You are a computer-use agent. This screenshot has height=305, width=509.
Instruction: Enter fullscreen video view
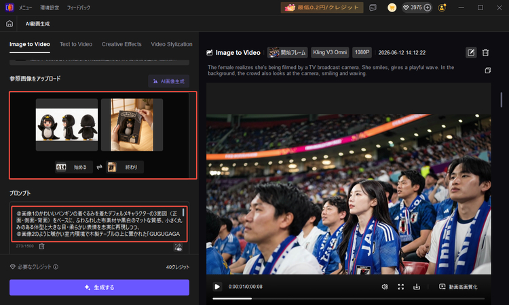click(x=400, y=287)
